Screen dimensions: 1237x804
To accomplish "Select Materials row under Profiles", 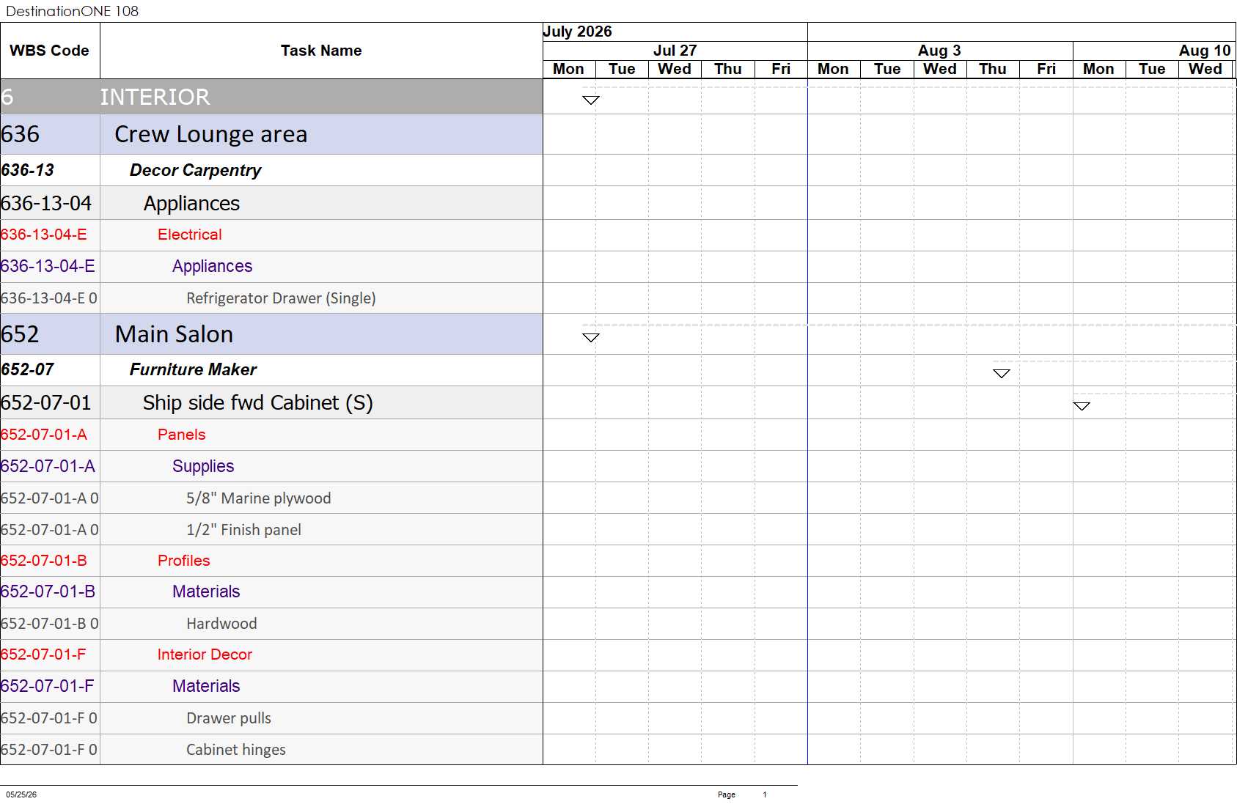I will [271, 591].
